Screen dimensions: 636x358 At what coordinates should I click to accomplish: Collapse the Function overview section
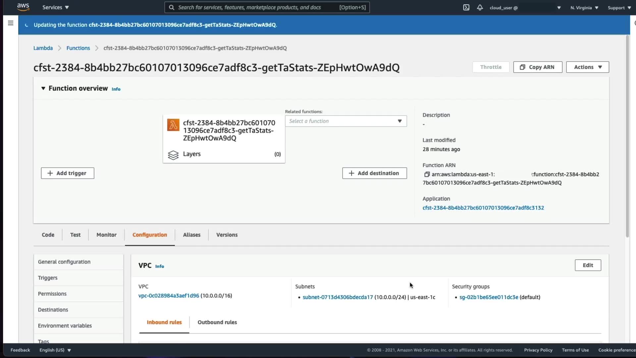[43, 88]
